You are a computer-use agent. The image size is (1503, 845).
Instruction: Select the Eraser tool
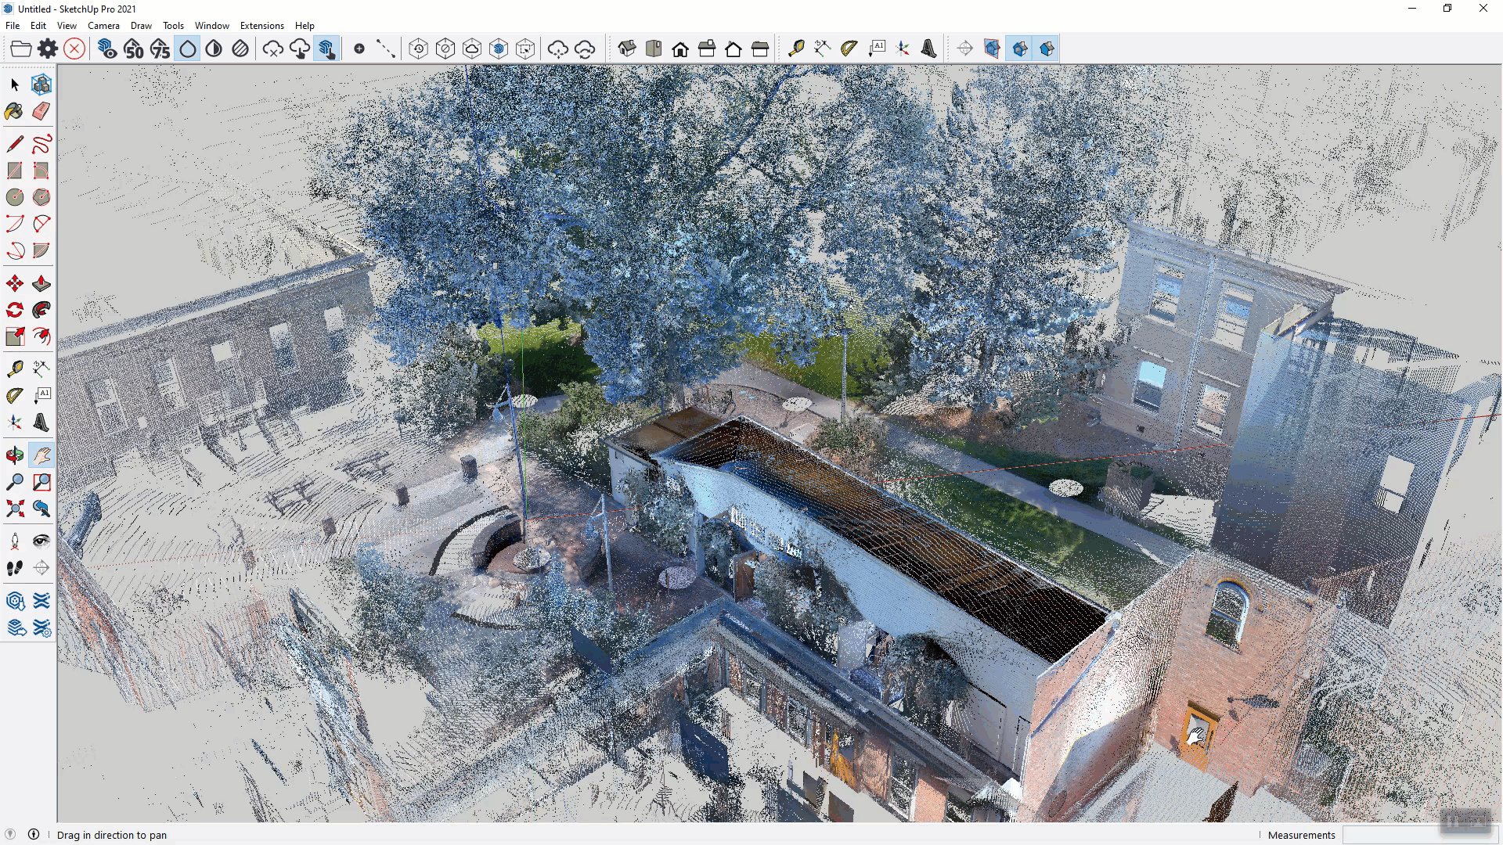click(41, 111)
